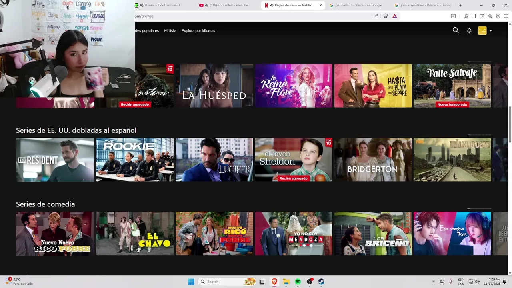Viewport: 512px width, 288px height.
Task: Open Explora por idiomas menu item
Action: pyautogui.click(x=198, y=31)
